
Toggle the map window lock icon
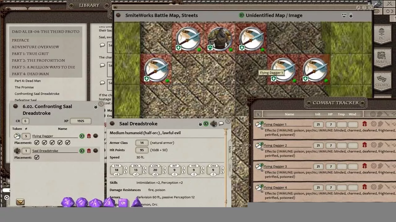point(351,15)
